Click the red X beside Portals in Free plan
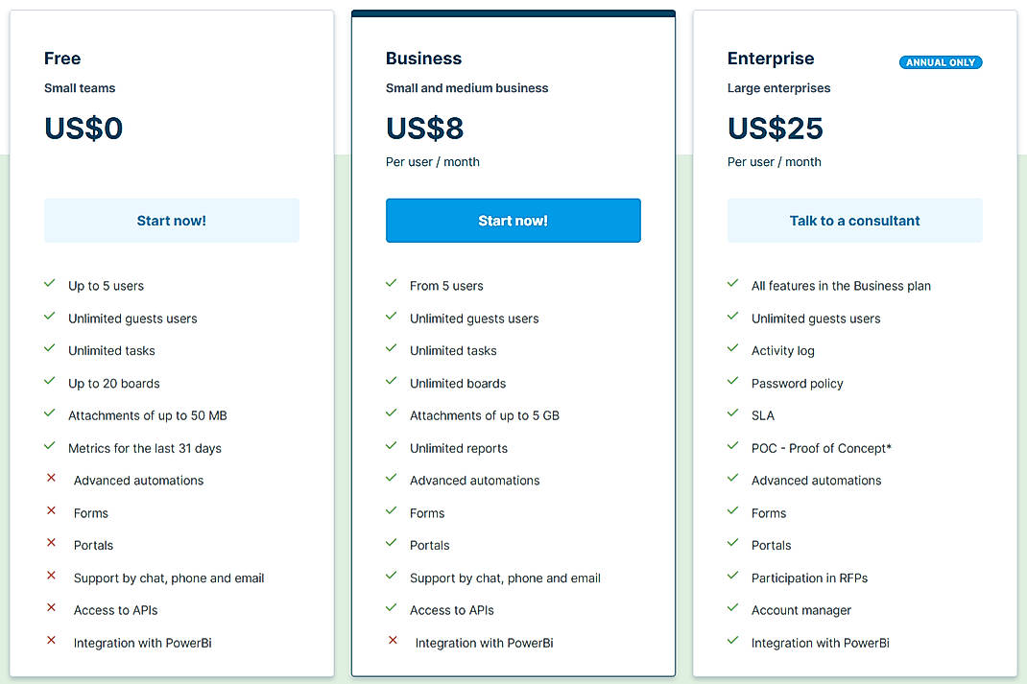Viewport: 1027px width, 684px height. [x=51, y=545]
